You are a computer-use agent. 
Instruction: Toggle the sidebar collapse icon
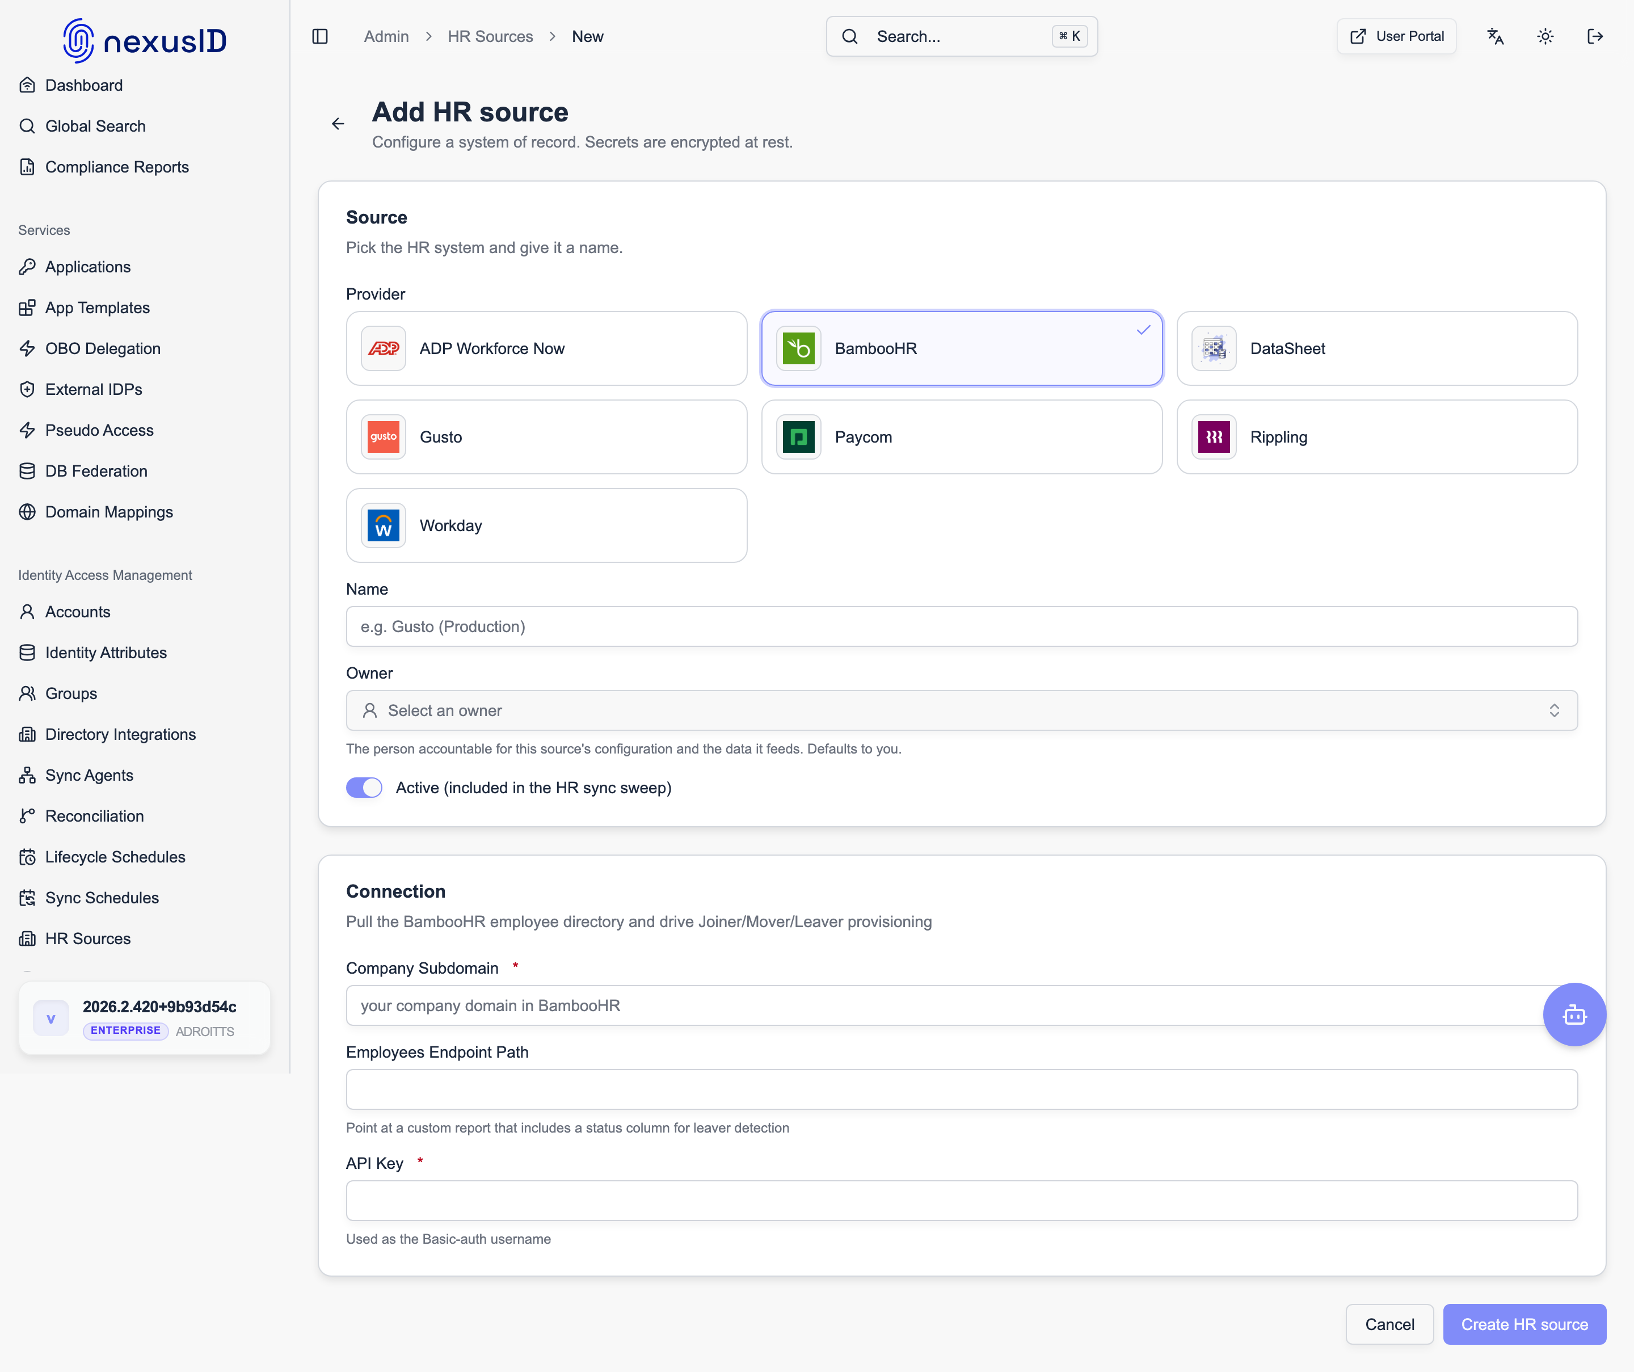coord(320,36)
